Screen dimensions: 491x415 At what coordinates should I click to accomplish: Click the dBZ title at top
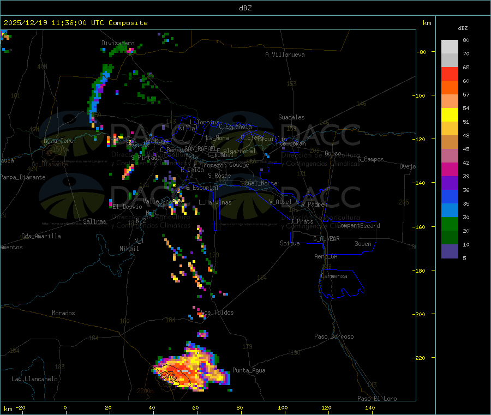tap(245, 8)
